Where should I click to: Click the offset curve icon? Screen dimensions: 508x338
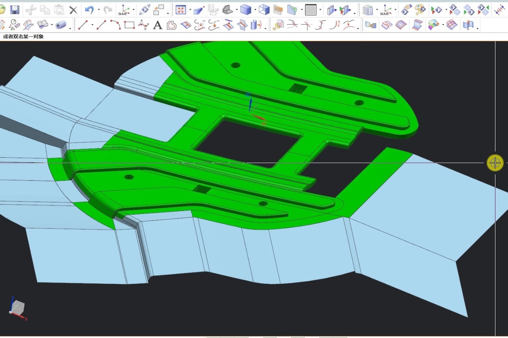tap(172, 25)
